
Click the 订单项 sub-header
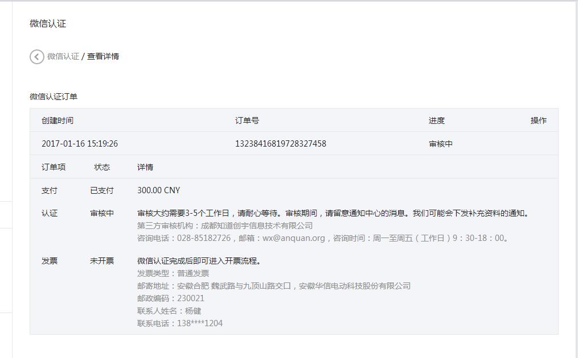54,167
